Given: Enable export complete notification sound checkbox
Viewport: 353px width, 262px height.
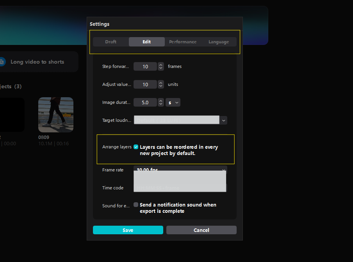Looking at the screenshot, I should coord(136,205).
